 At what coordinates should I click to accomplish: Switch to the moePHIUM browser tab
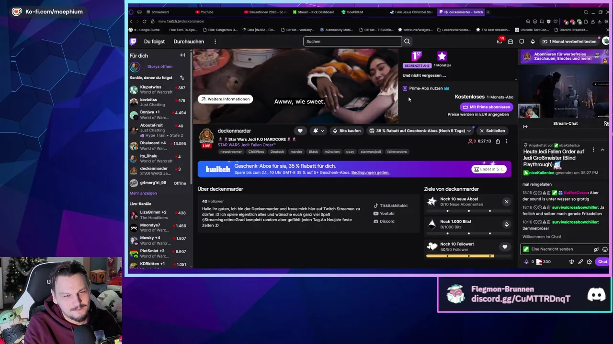[x=353, y=12]
